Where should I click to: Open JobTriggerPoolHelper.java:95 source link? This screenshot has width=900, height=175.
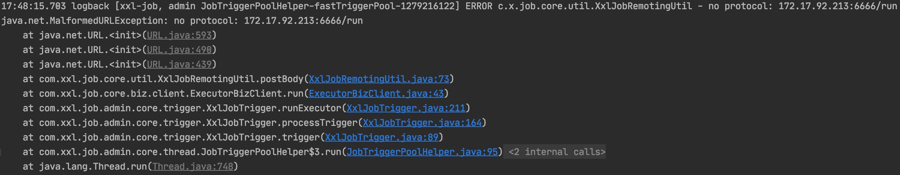point(422,152)
